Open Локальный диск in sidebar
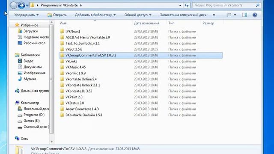The width and height of the screenshot is (274, 154). coord(36,109)
